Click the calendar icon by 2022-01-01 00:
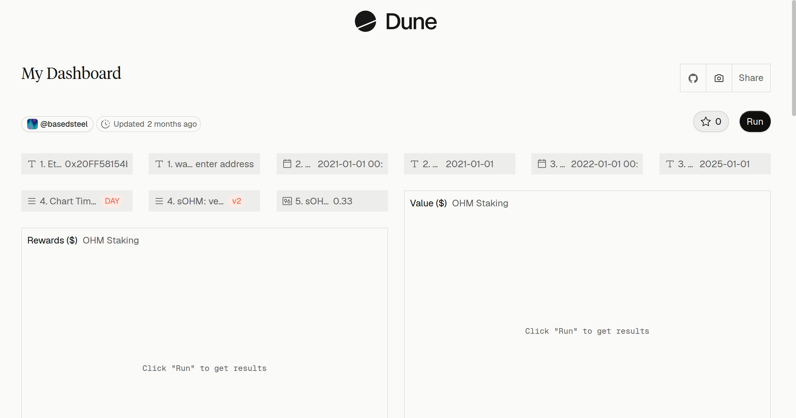The image size is (796, 418). tap(542, 164)
